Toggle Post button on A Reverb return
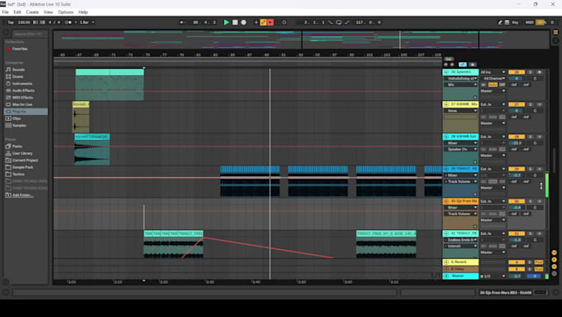The height and width of the screenshot is (317, 562). (539, 262)
